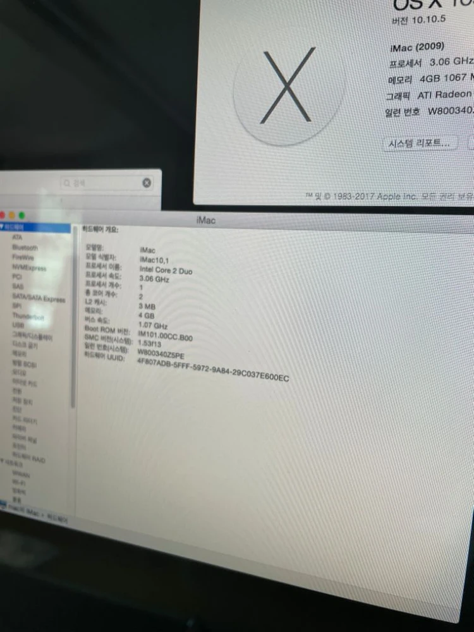
Task: Click 버전 10.10.5 in About window
Action: tap(418, 20)
